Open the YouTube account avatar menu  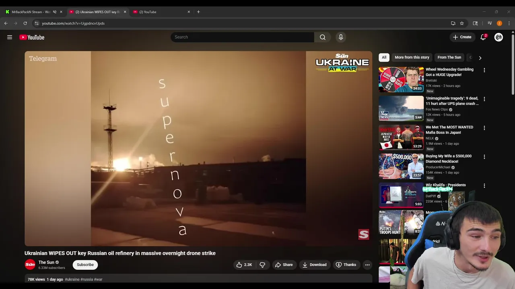(499, 37)
